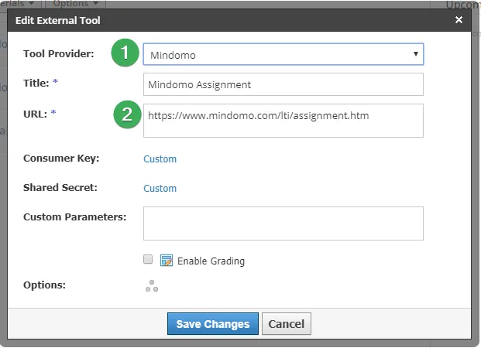Click the Save Changes button
The height and width of the screenshot is (348, 481).
(213, 324)
